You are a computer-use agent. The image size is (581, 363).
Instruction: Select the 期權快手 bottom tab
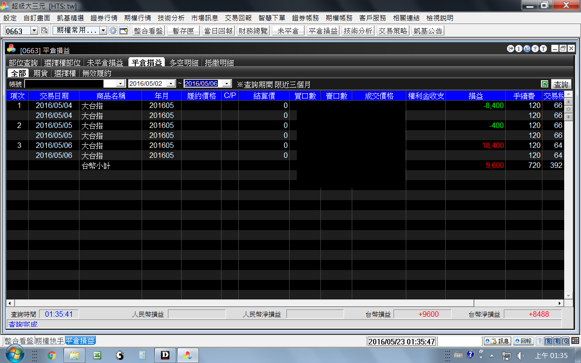49,341
